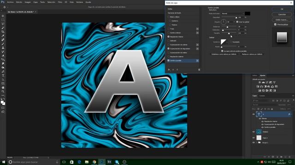Select the Horizontal Type tool
Screen dimensions: 295x165
coord(3,76)
